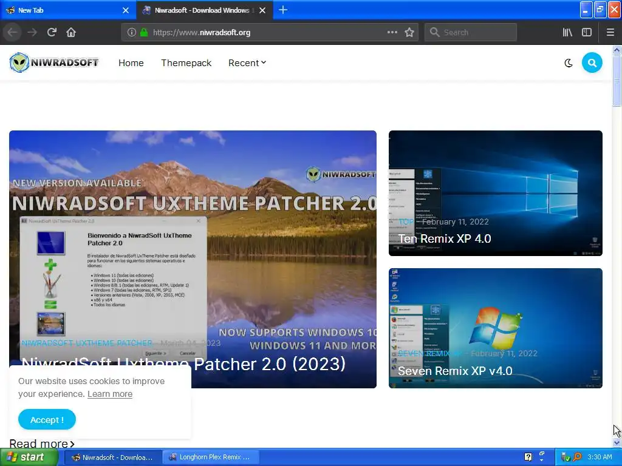622x466 pixels.
Task: Click the page scrollbar down arrow
Action: pyautogui.click(x=617, y=442)
